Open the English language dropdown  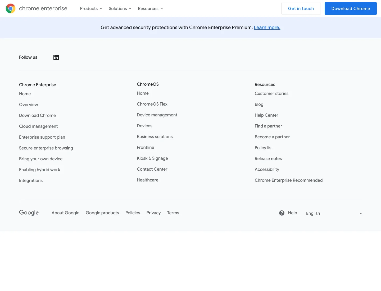335,213
